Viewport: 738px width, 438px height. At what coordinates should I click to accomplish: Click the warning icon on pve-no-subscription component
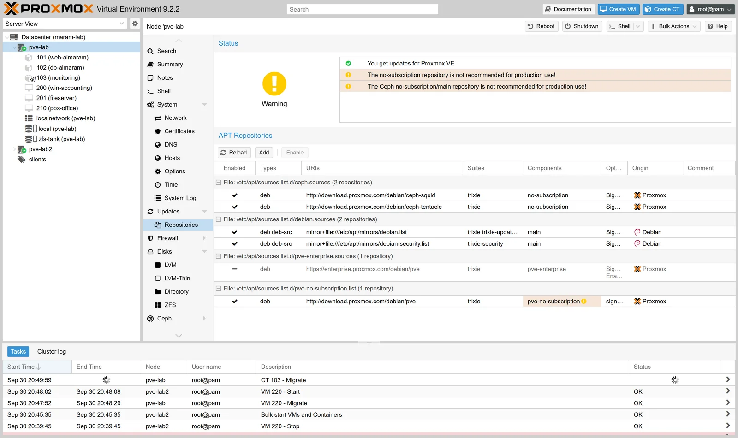(584, 302)
